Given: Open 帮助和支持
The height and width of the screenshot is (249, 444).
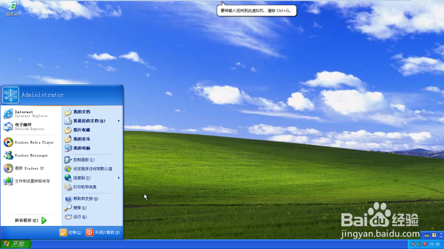Looking at the screenshot, I should [x=93, y=198].
